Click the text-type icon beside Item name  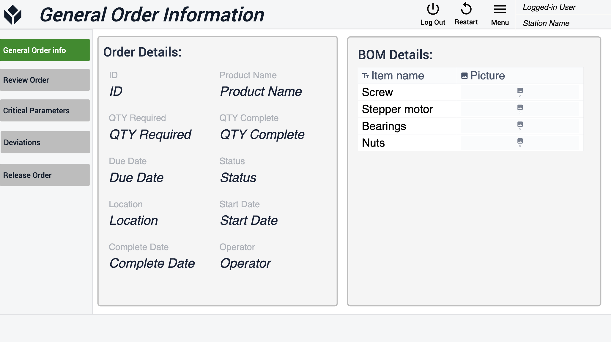click(365, 76)
